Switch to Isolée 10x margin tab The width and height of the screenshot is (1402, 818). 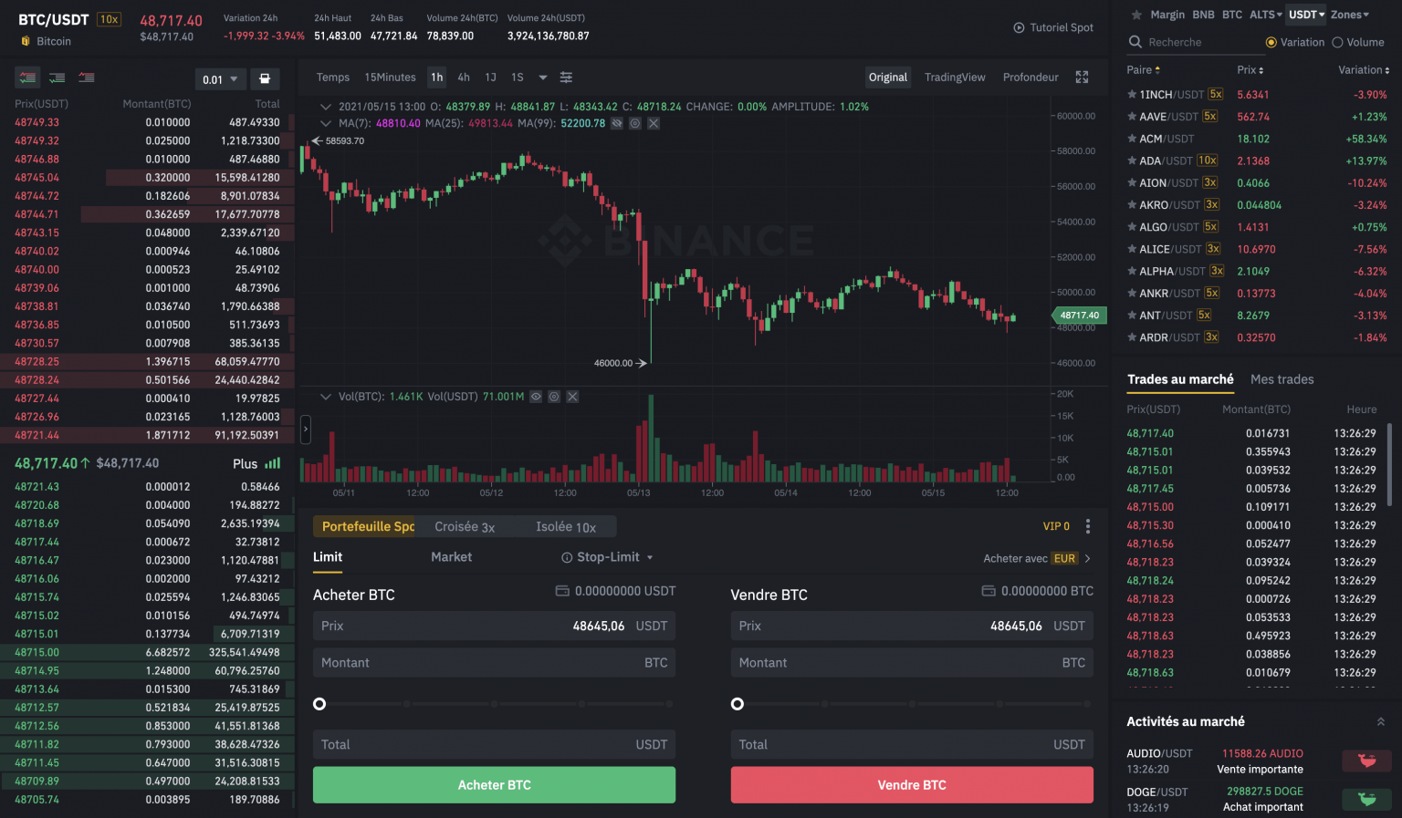pos(566,527)
